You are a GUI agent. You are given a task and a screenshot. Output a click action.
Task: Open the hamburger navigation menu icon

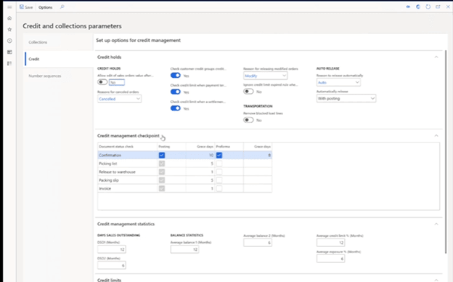pos(9,7)
